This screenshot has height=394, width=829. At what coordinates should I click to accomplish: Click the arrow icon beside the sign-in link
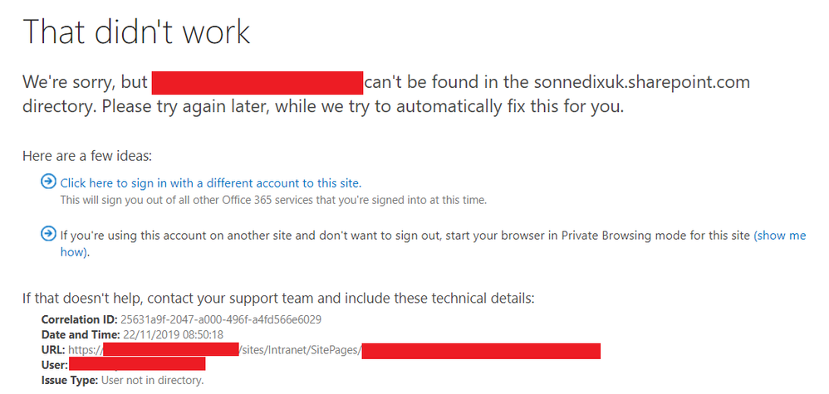point(48,182)
